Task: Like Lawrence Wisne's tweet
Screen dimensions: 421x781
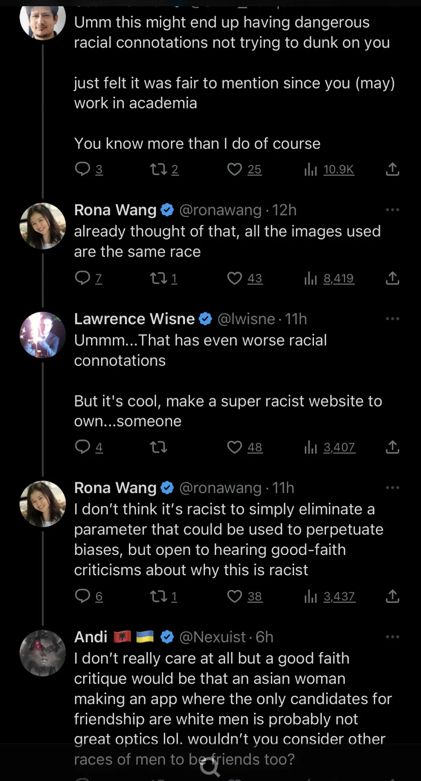Action: click(x=234, y=447)
